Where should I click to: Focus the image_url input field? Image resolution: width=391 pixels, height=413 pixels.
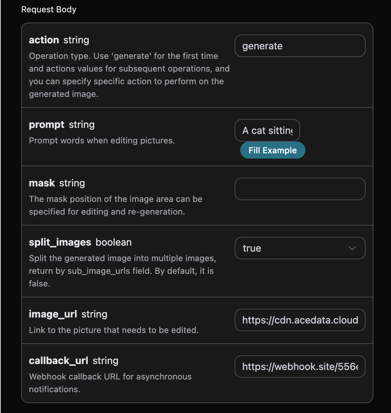(300, 320)
